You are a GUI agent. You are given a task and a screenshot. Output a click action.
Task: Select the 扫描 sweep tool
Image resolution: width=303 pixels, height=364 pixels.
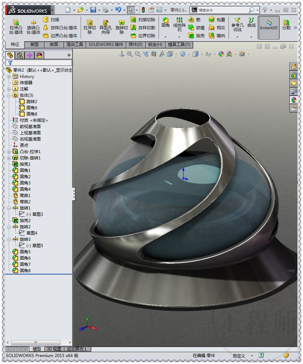(51, 20)
